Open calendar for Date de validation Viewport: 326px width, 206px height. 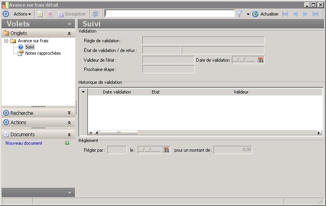pyautogui.click(x=261, y=60)
